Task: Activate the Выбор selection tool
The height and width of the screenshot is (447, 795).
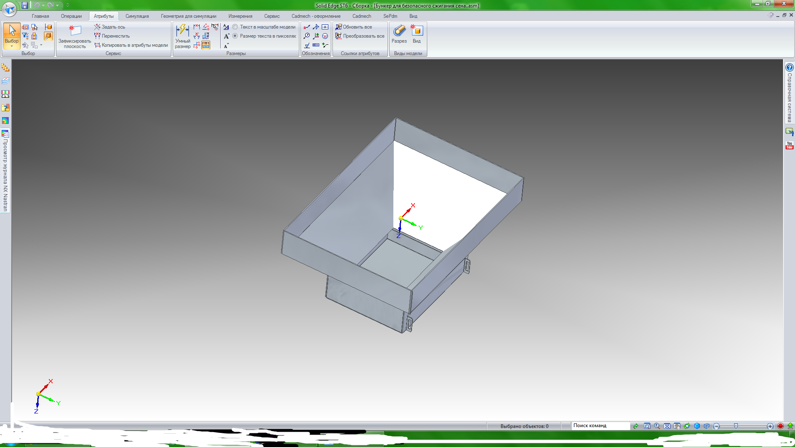Action: [x=12, y=32]
